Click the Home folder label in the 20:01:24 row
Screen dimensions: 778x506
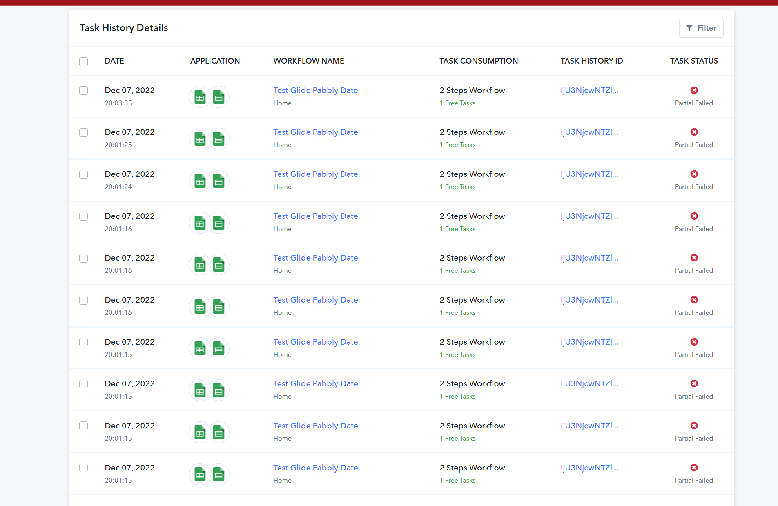[x=282, y=187]
